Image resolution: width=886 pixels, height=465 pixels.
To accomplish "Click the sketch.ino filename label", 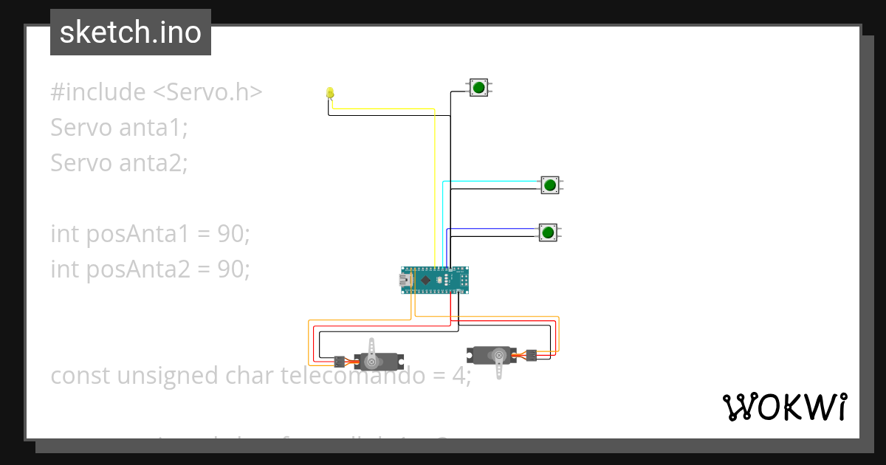I will click(x=130, y=32).
